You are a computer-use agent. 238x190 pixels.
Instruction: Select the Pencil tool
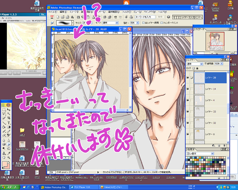pos(8,131)
